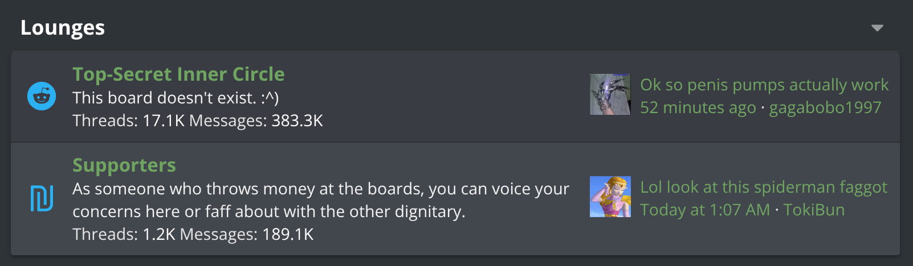Click Threads 1.2K Messages 189.1K stats
The height and width of the screenshot is (266, 913).
pyautogui.click(x=193, y=234)
